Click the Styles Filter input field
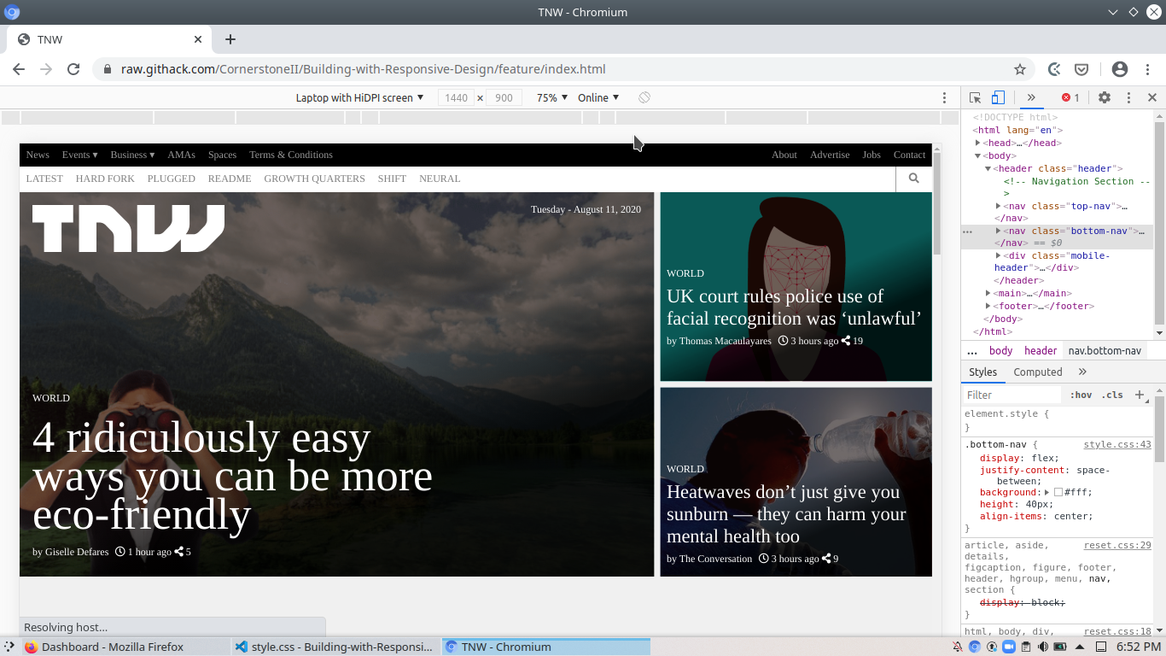 coord(1012,395)
